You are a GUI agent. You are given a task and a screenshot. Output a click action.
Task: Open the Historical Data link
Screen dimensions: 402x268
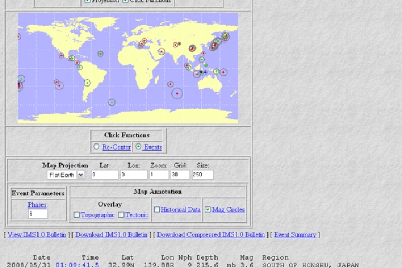pos(181,209)
